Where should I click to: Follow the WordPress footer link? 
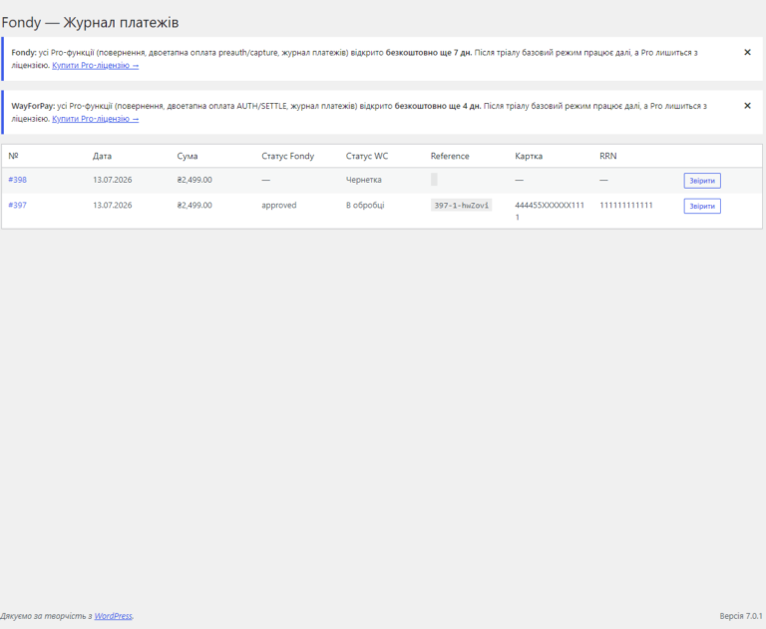pos(114,616)
